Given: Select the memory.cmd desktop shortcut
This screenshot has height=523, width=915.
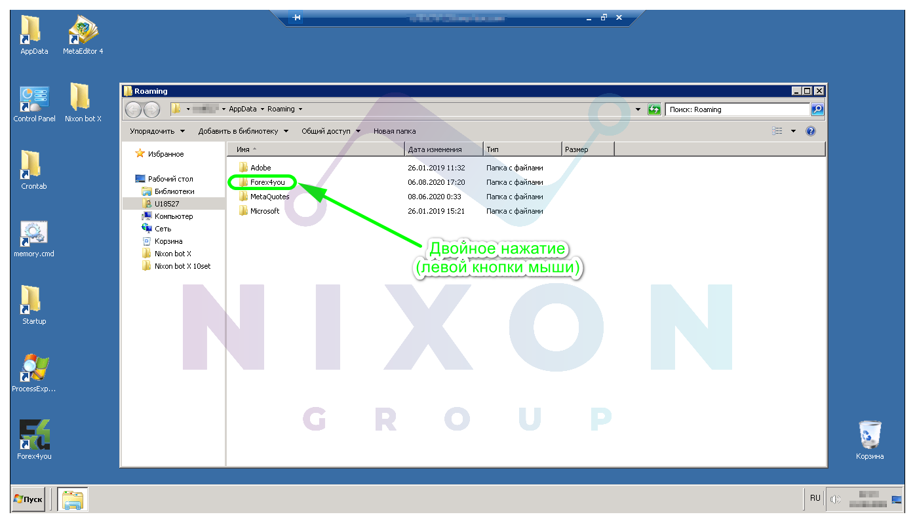Looking at the screenshot, I should 34,237.
